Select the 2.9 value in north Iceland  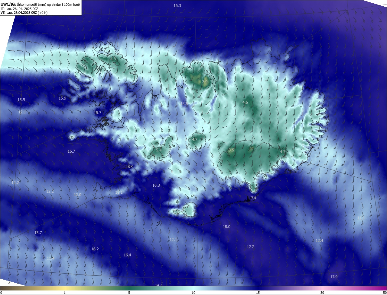pyautogui.click(x=205, y=82)
